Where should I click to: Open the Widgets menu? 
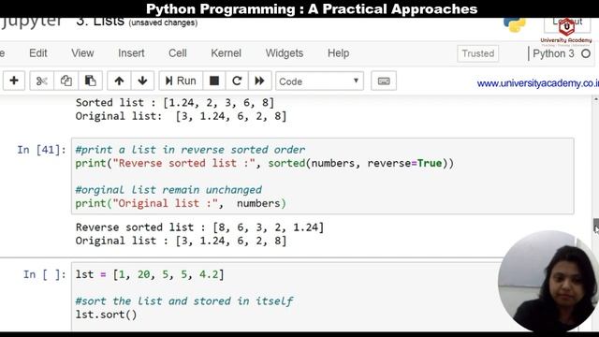pos(285,53)
